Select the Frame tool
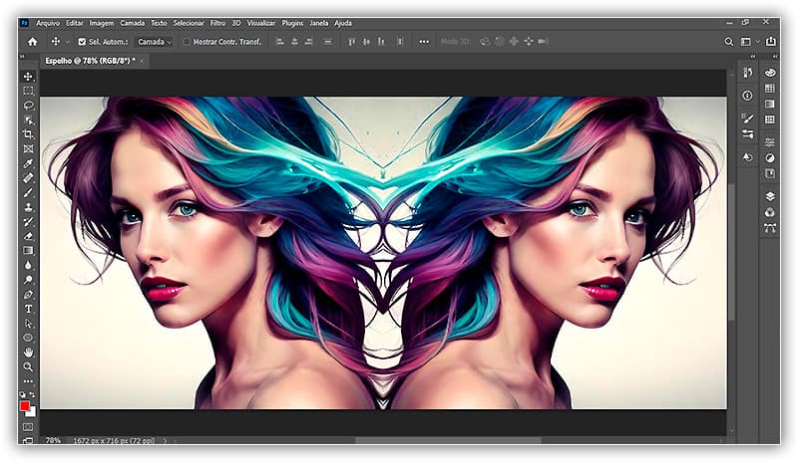798x462 pixels. [x=28, y=149]
